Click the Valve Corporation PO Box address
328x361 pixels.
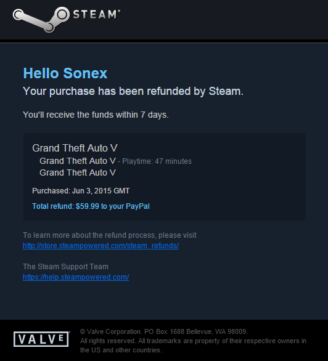click(164, 331)
